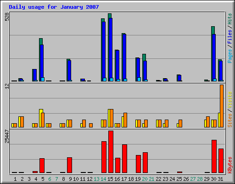Click the red KBytes bar for day 31
The height and width of the screenshot is (184, 235).
coord(221,161)
